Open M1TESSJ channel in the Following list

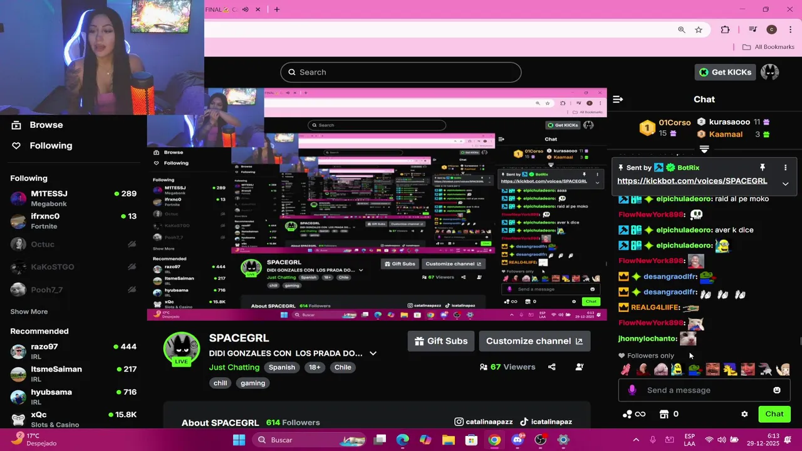73,198
